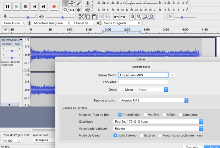Viewport: 220px width, 148px height.
Task: Start playback with the green Play button
Action: point(16,7)
